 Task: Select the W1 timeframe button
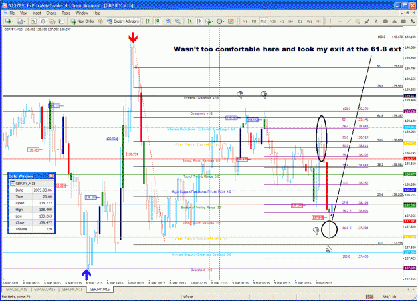tap(309, 21)
